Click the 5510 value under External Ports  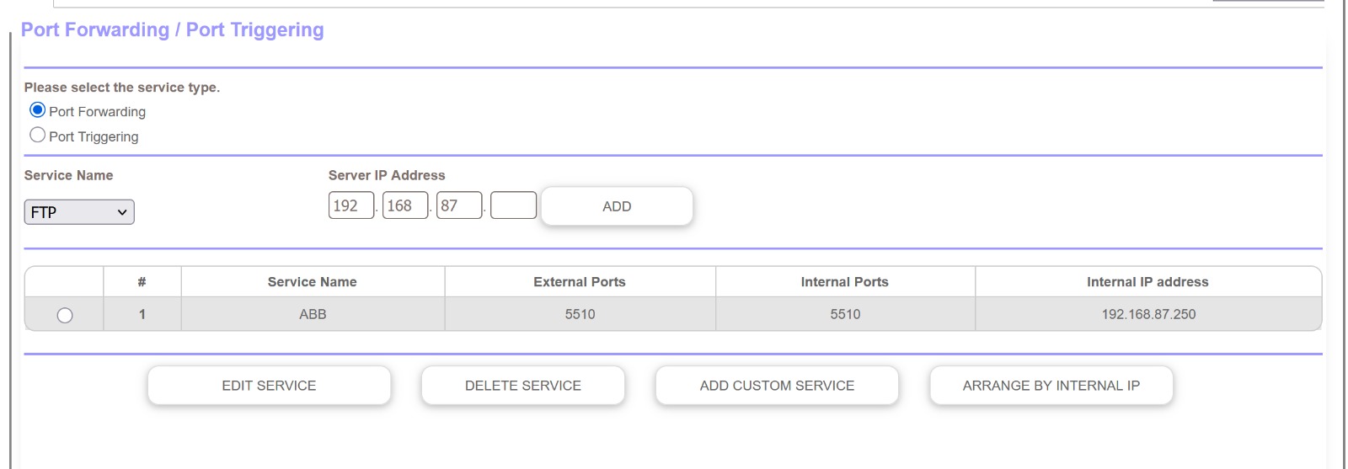tap(580, 314)
